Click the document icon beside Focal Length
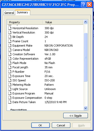Screen dimensions: 94x131 [x=10, y=67]
